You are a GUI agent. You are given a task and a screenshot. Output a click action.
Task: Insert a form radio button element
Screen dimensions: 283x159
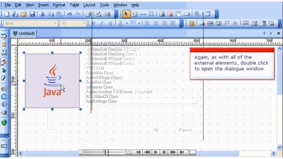pyautogui.click(x=236, y=23)
